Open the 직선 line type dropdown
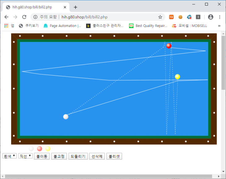Screen dimensions: 226x179 (x=25, y=156)
